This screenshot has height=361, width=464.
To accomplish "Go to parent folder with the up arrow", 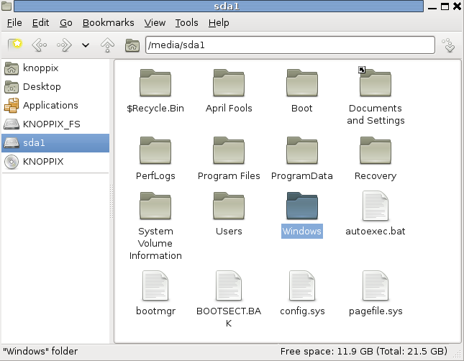I will (x=107, y=45).
